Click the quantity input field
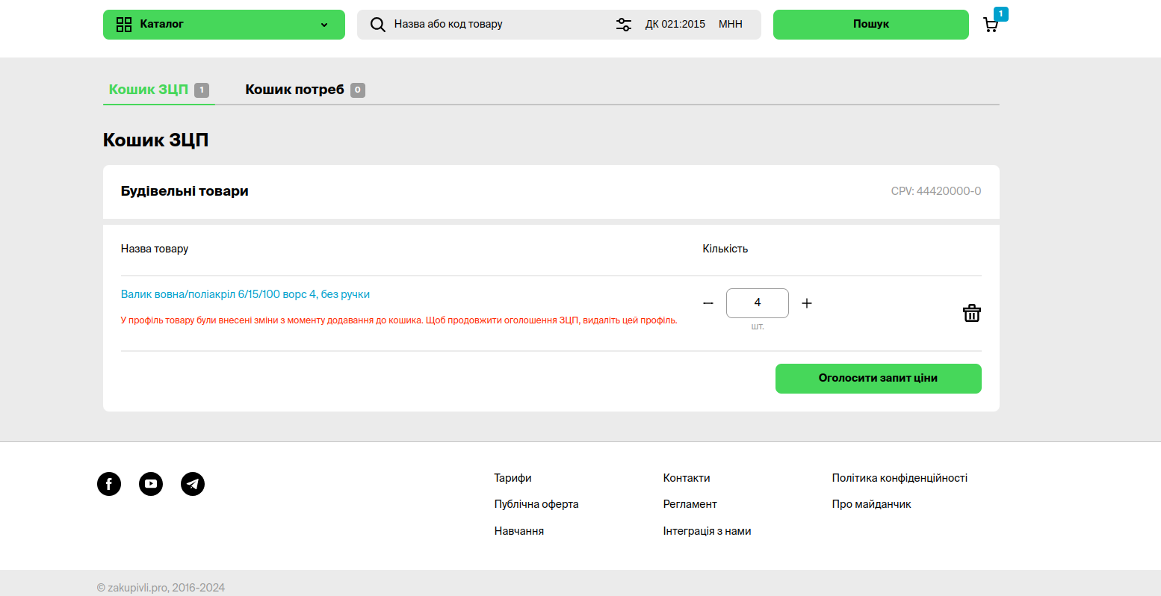 [757, 303]
